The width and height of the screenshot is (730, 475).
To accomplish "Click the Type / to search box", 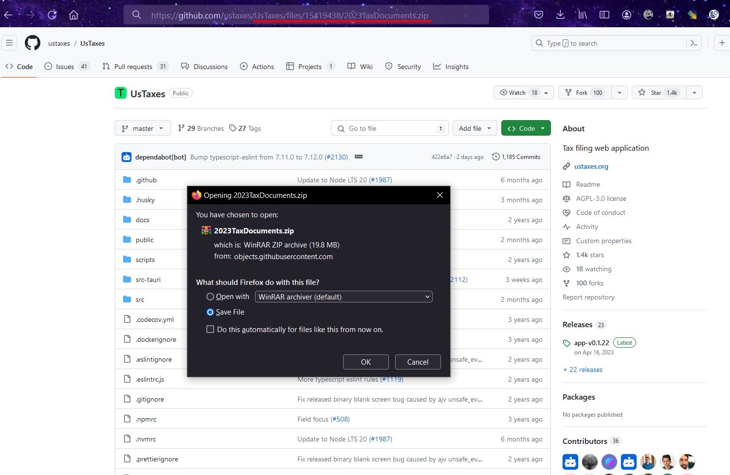I will coord(609,43).
